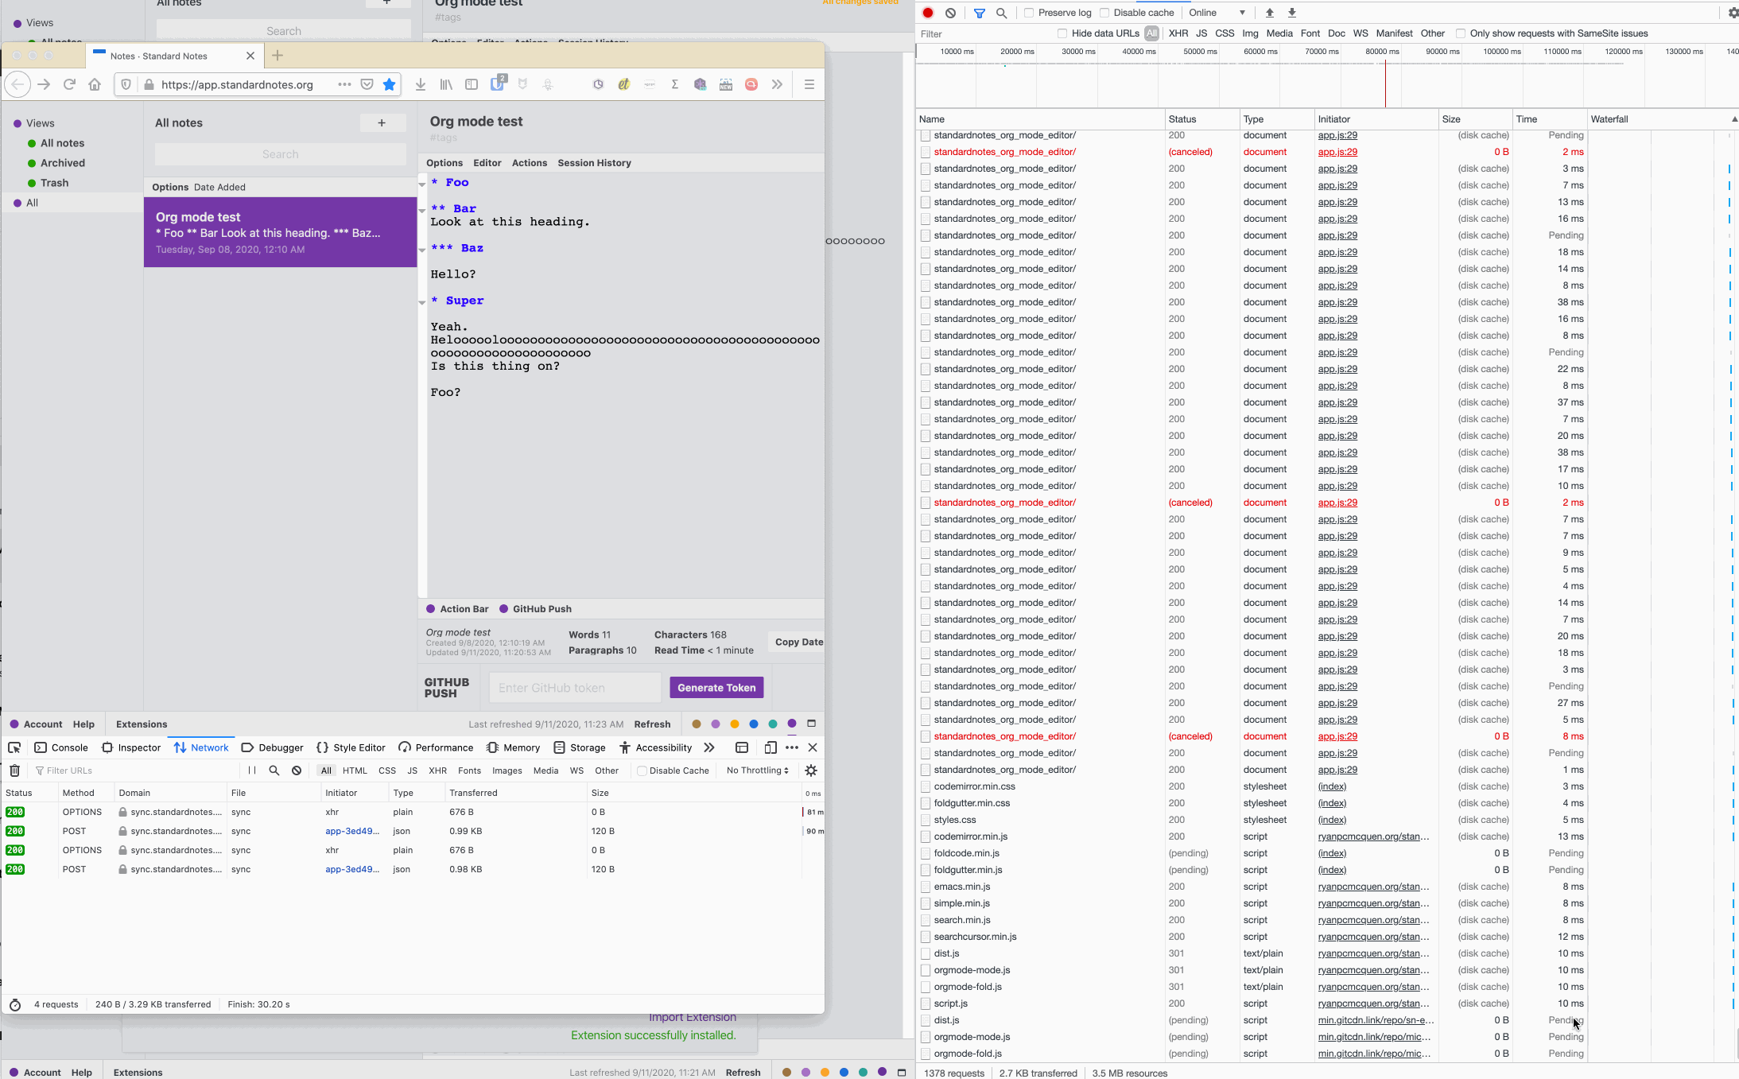1739x1079 pixels.
Task: Open the No Throttling dropdown
Action: point(757,770)
